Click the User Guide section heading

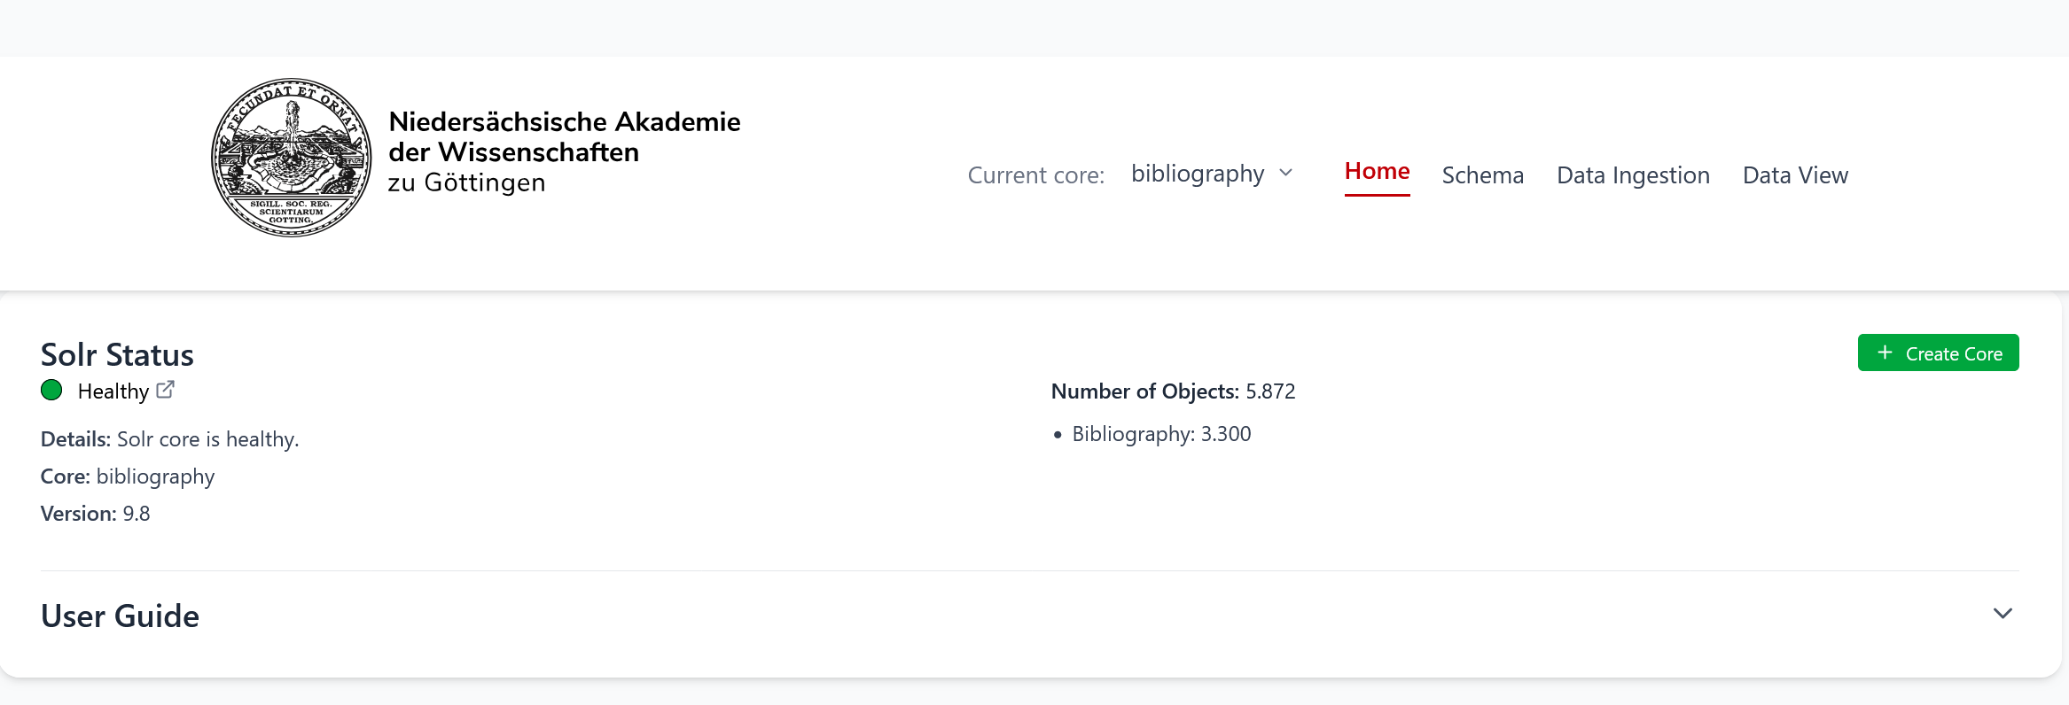click(x=120, y=616)
